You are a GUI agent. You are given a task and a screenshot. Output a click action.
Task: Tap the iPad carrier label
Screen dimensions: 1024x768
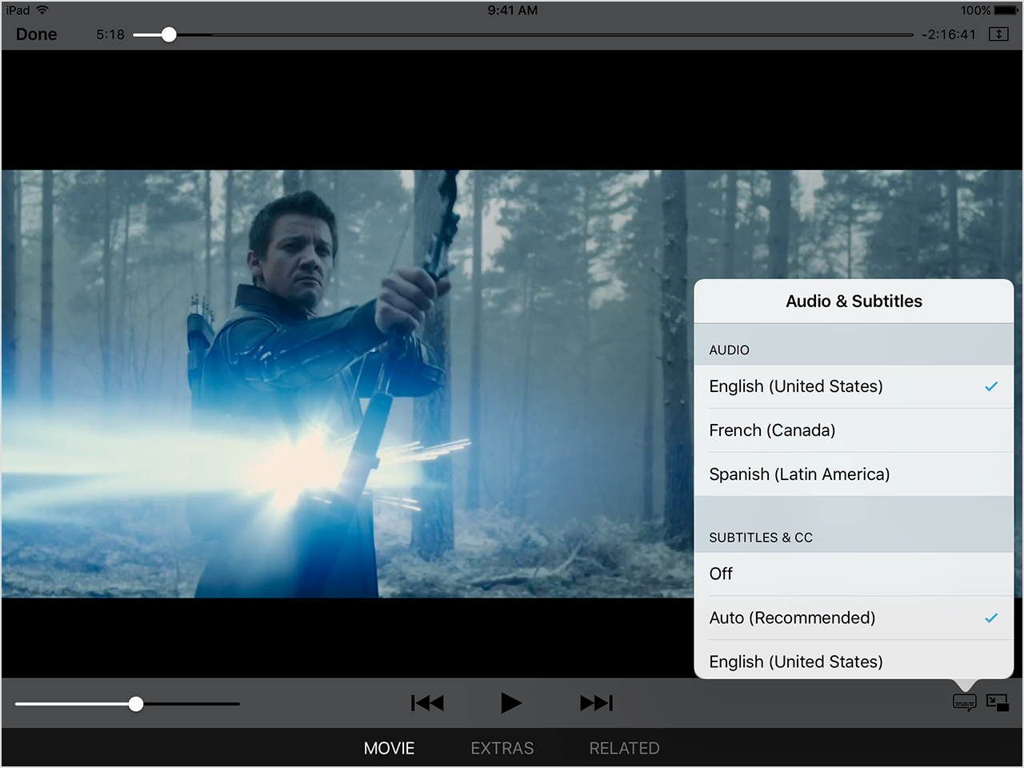(x=18, y=10)
